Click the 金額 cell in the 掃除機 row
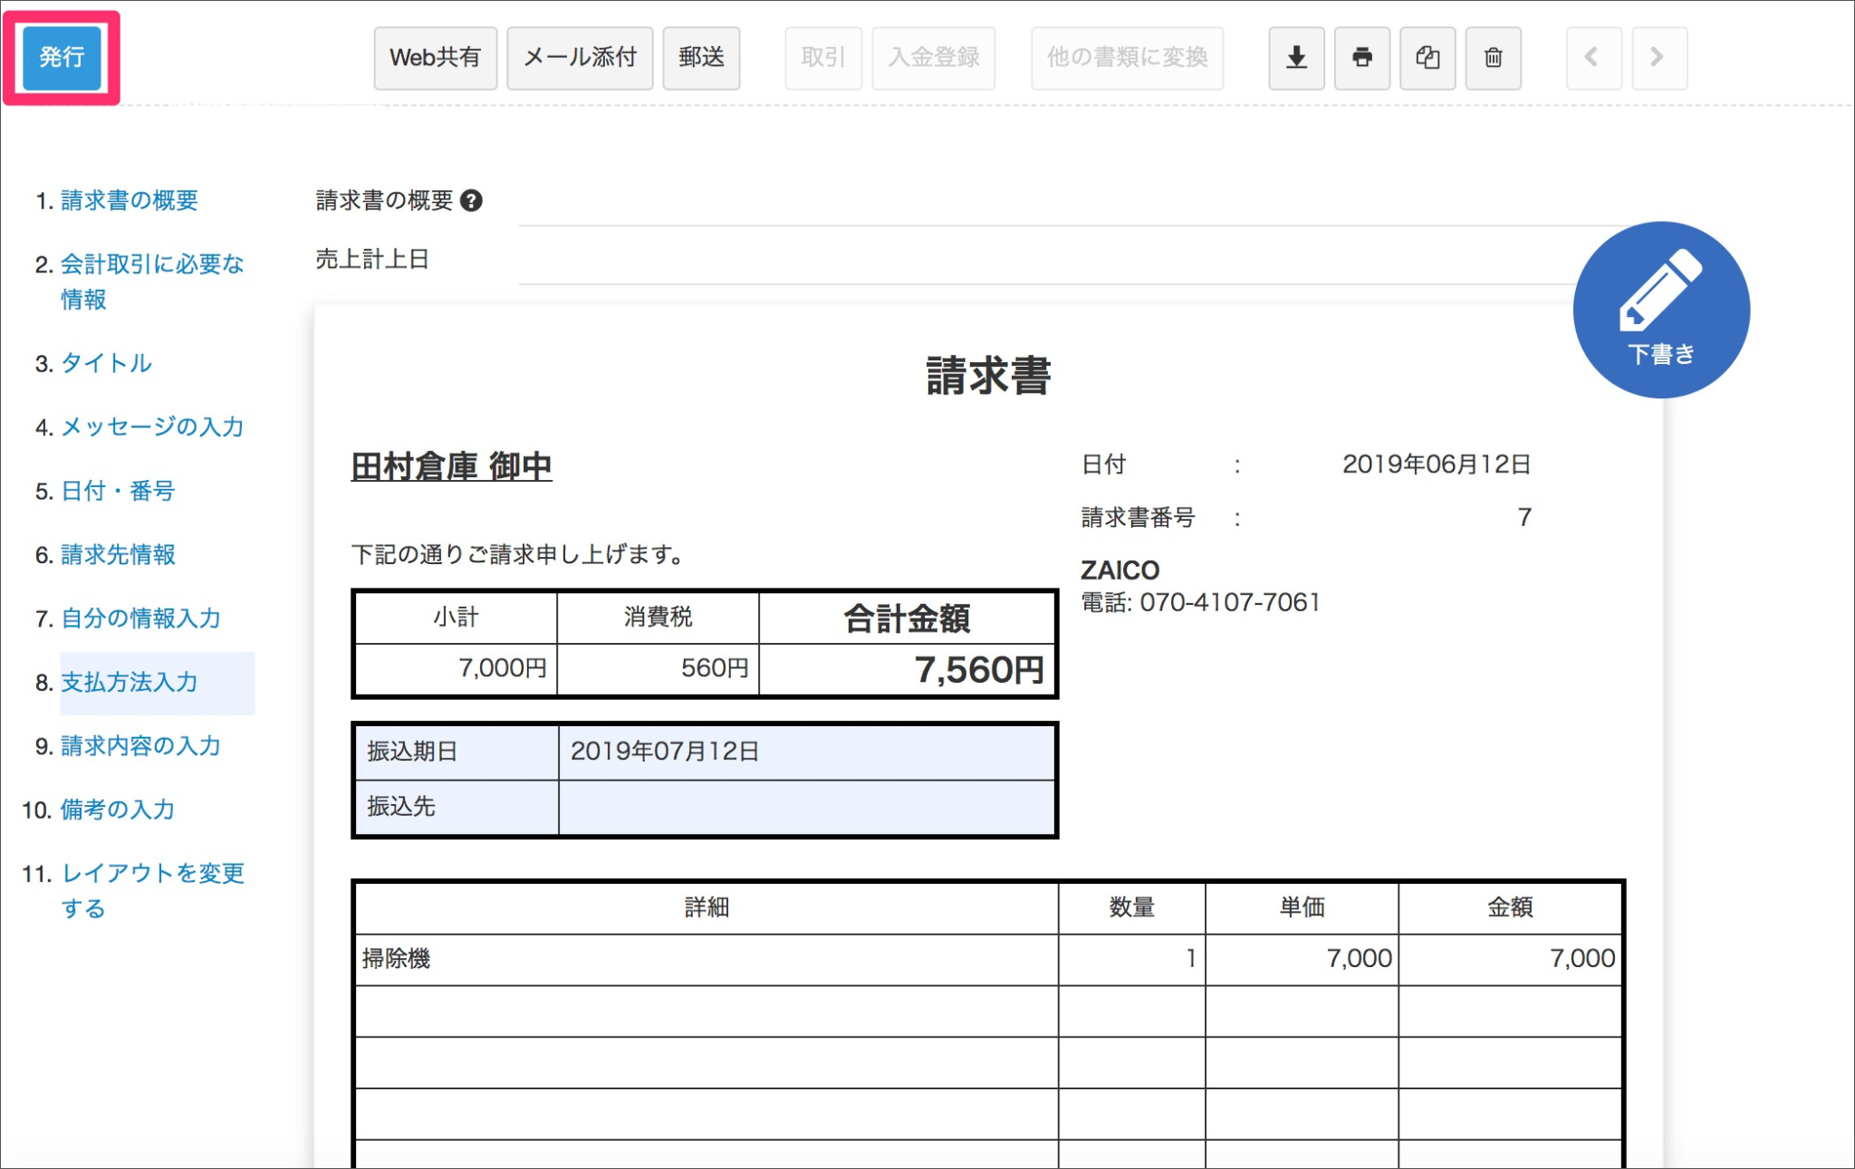Viewport: 1855px width, 1169px height. 1511,959
